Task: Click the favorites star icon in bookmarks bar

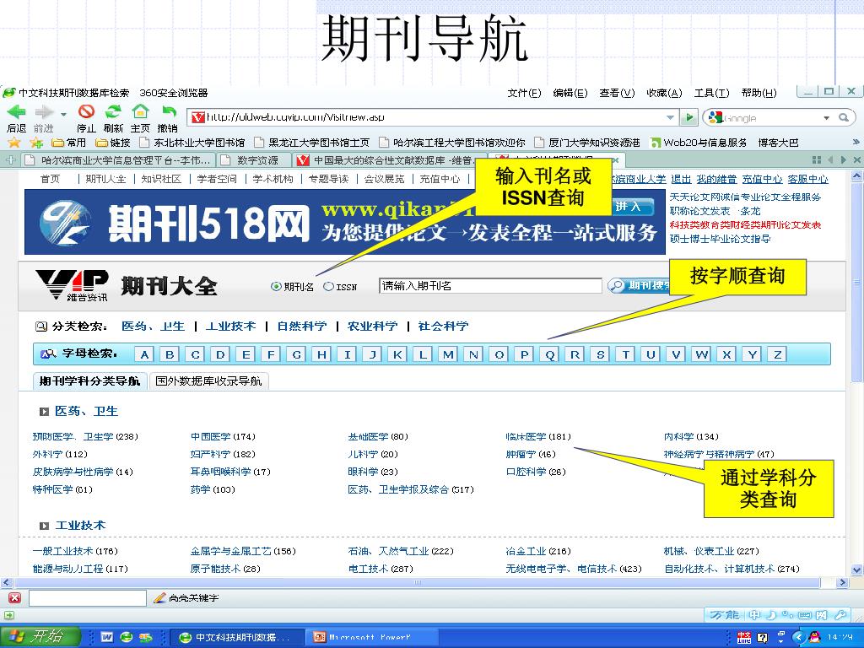Action: tap(13, 143)
